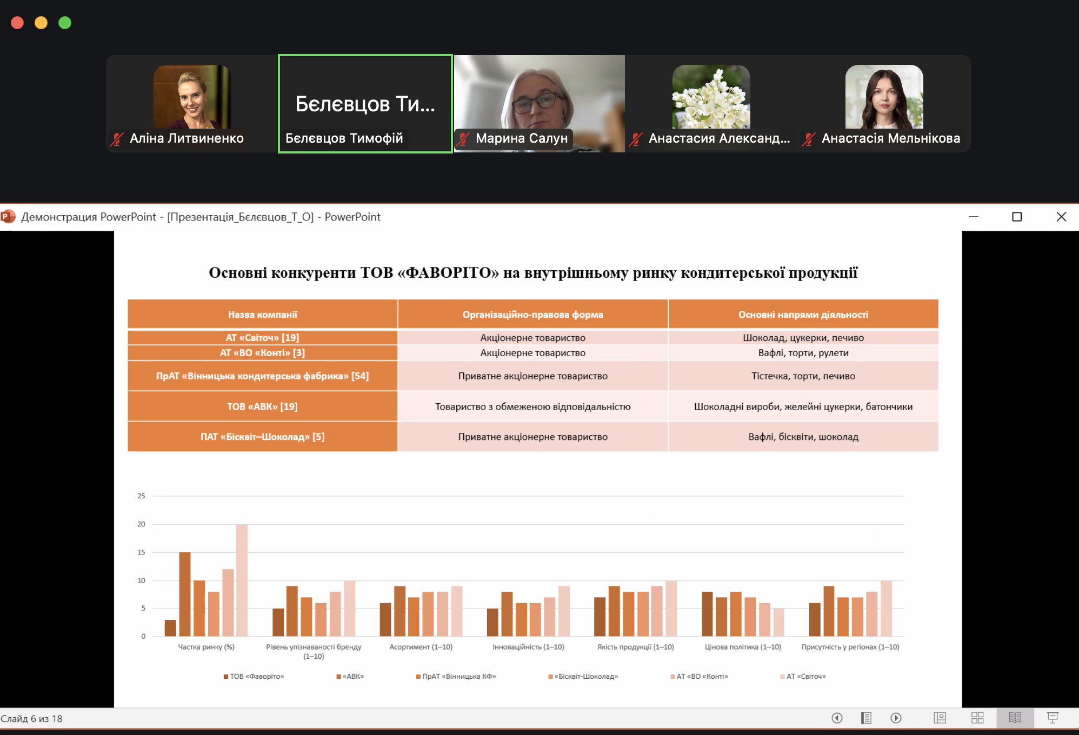Click the 'Слайд 6 из 18' status text
The image size is (1079, 735).
point(31,718)
